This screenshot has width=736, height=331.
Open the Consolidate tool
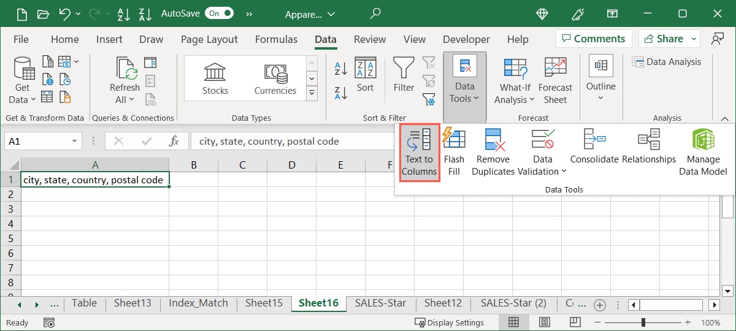click(594, 146)
